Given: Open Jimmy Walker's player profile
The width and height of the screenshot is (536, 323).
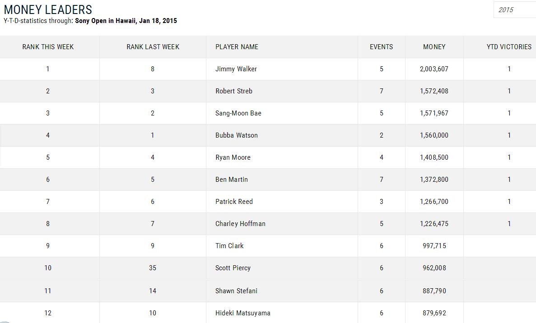Looking at the screenshot, I should click(236, 69).
